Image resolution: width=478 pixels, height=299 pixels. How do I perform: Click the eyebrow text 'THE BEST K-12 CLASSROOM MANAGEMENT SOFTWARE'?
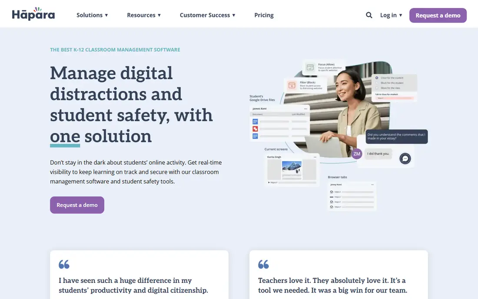(115, 50)
